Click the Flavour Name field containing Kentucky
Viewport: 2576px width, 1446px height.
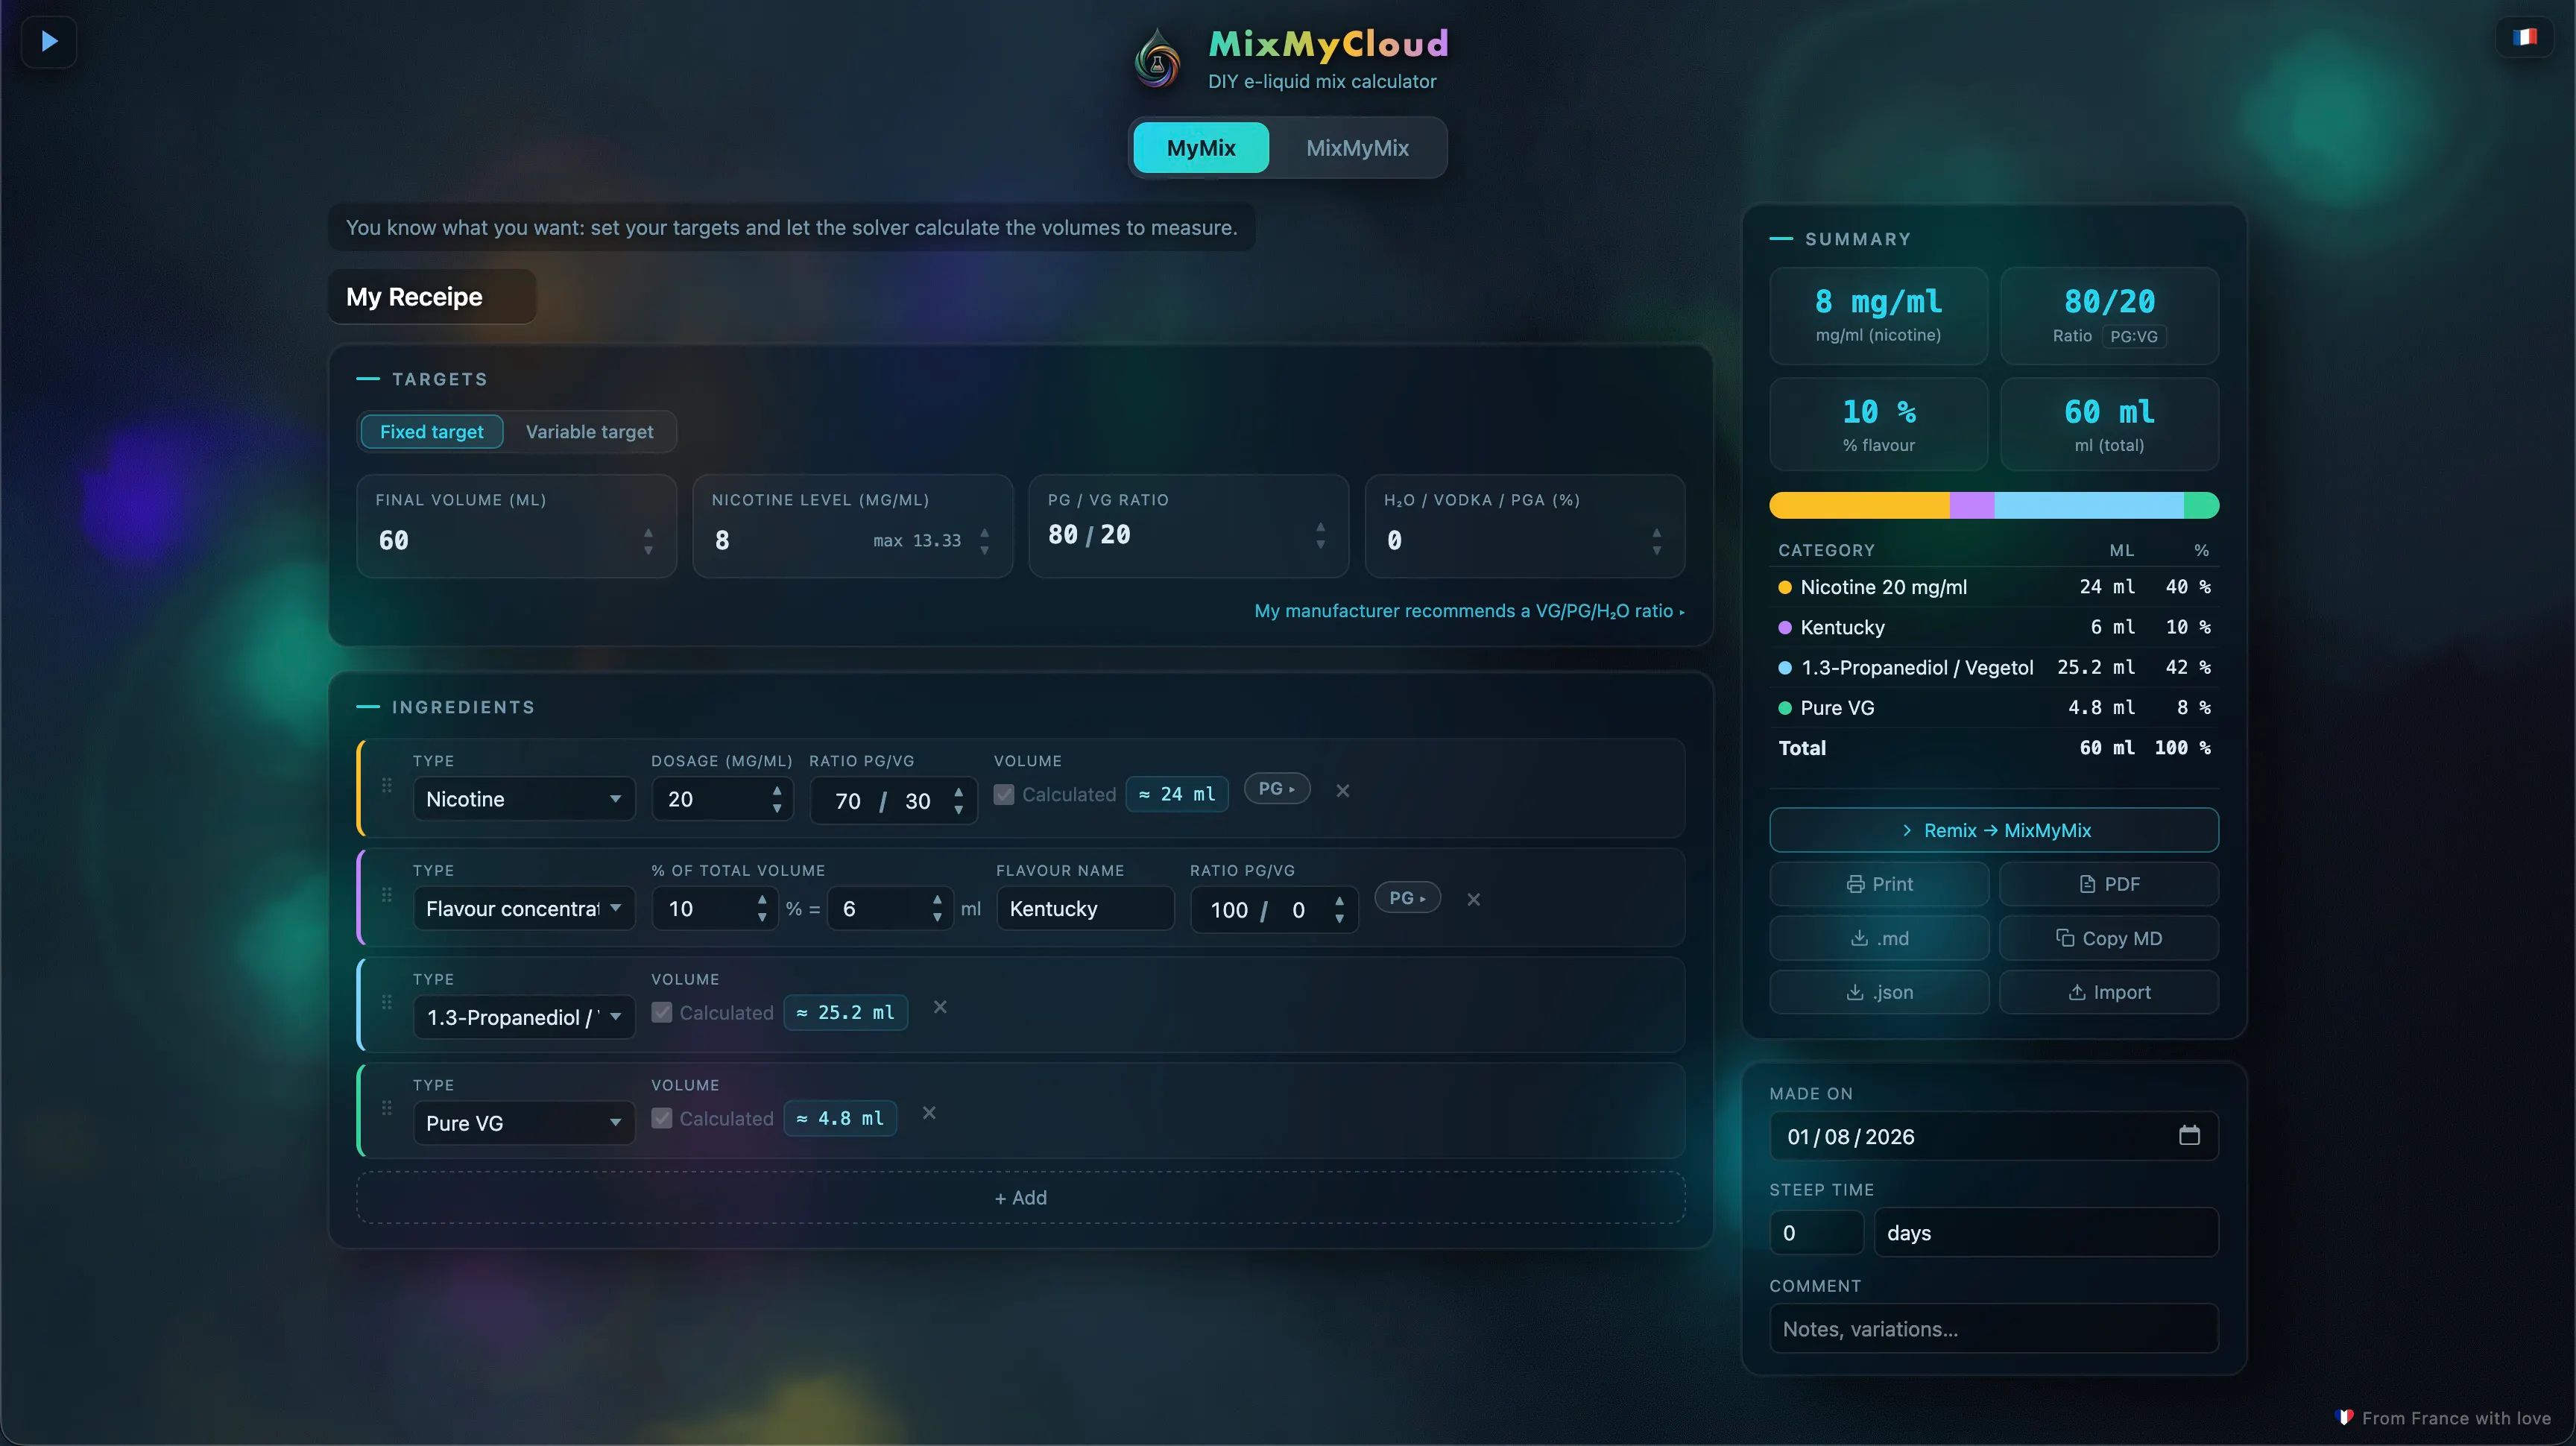(1085, 909)
